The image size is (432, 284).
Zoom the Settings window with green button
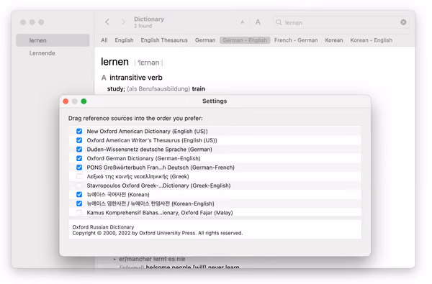click(84, 101)
